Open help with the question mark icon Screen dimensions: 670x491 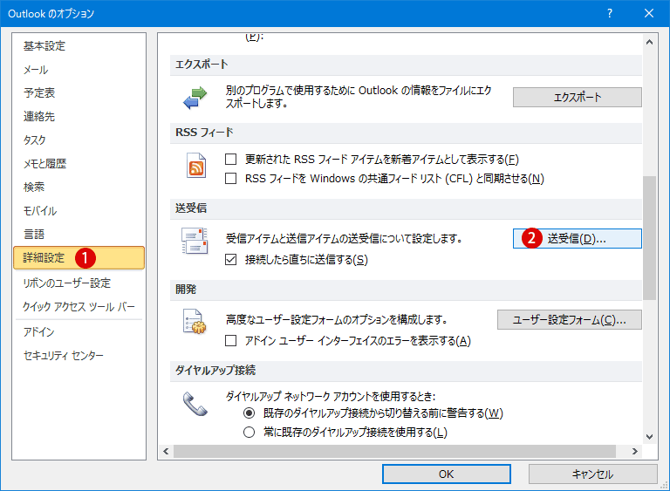[610, 13]
